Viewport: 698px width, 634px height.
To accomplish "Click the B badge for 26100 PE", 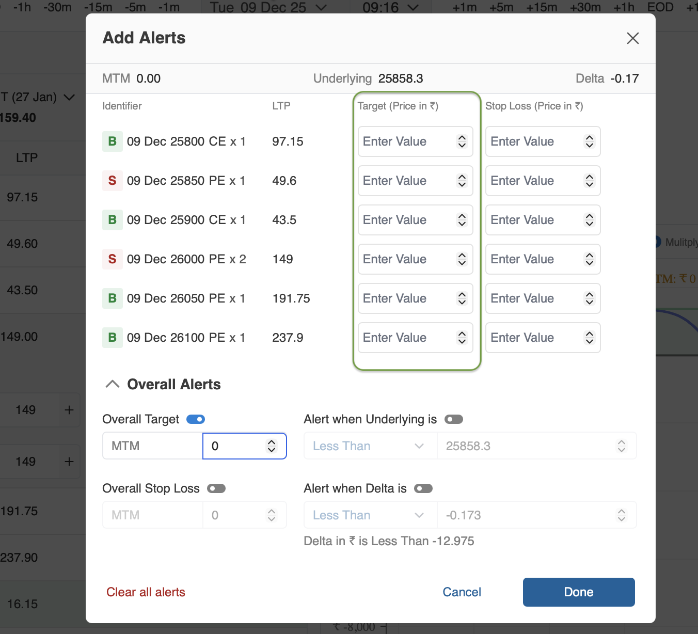I will click(x=112, y=338).
